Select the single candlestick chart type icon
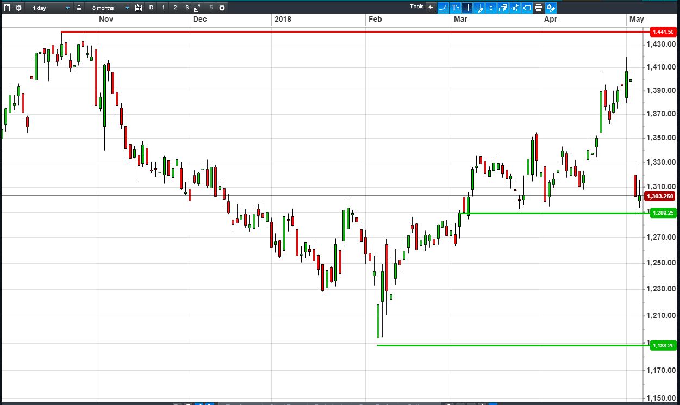The height and width of the screenshot is (405, 680). pos(491,8)
